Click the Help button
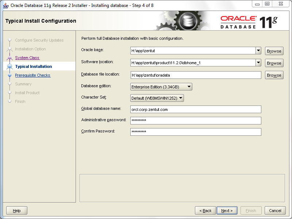The width and height of the screenshot is (292, 219). click(16, 210)
